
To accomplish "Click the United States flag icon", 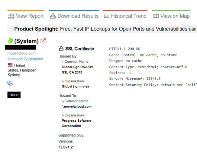I will coord(10,65).
